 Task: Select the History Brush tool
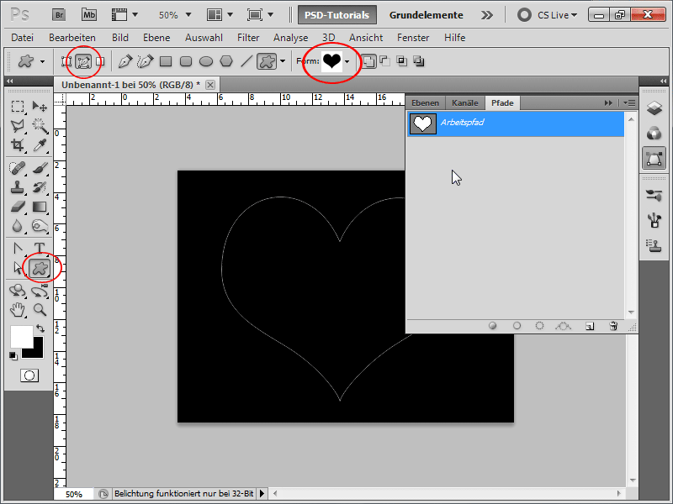[x=40, y=187]
